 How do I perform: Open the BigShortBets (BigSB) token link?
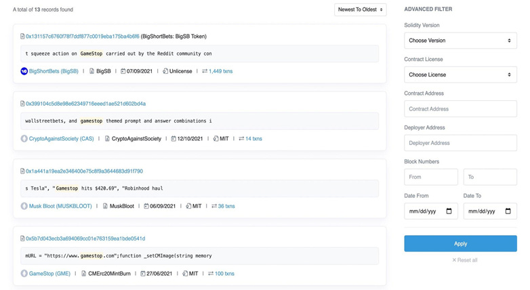(54, 71)
